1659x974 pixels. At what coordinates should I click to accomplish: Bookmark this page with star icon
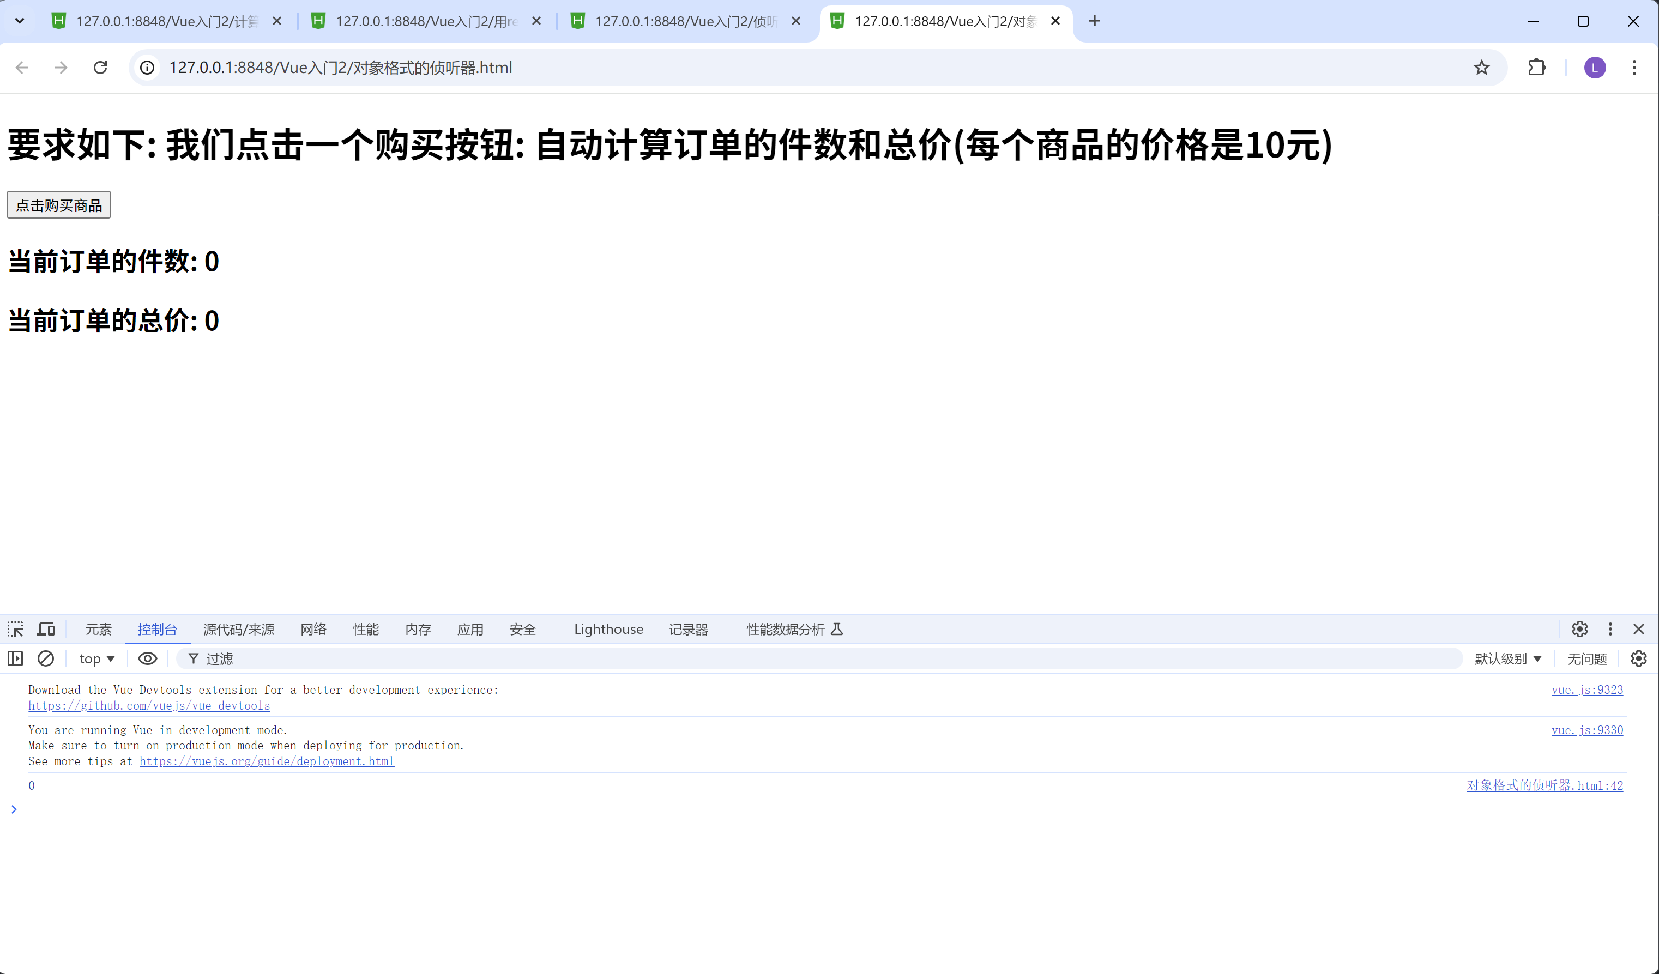[1481, 67]
